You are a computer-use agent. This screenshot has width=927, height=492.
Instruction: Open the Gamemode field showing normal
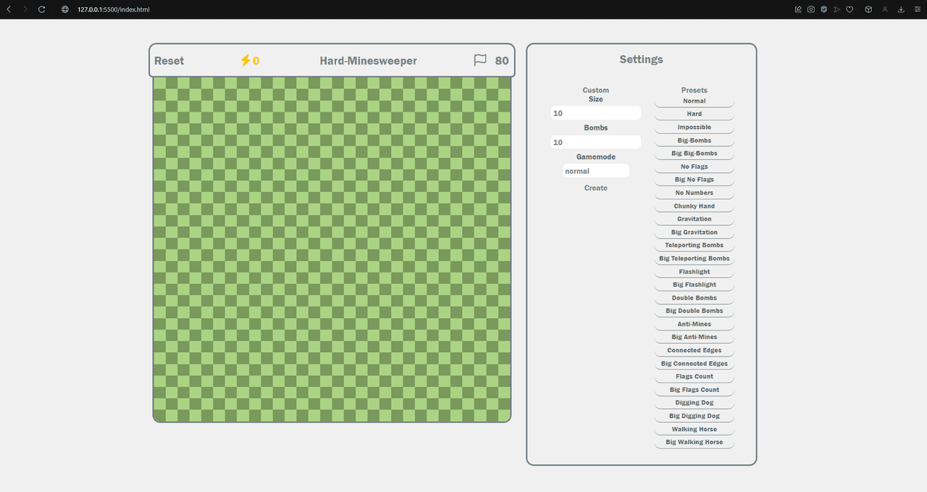[596, 171]
